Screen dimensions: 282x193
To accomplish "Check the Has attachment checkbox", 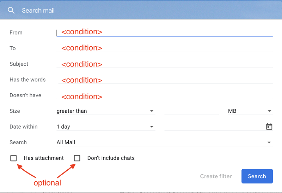I will tap(13, 158).
